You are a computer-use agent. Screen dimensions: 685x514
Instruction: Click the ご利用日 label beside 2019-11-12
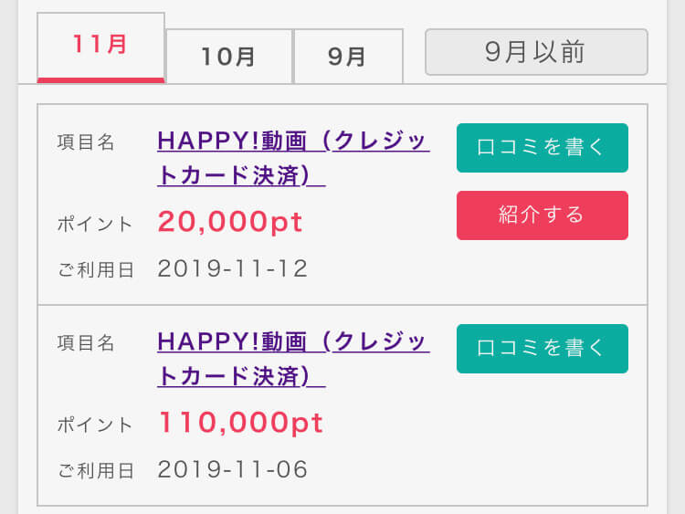(x=95, y=269)
